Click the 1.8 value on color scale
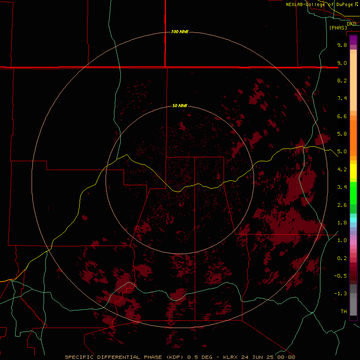 342,223
